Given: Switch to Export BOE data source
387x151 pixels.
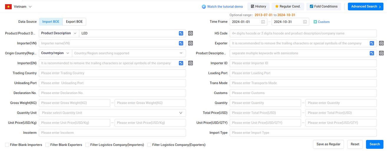Looking at the screenshot, I should coord(74,22).
